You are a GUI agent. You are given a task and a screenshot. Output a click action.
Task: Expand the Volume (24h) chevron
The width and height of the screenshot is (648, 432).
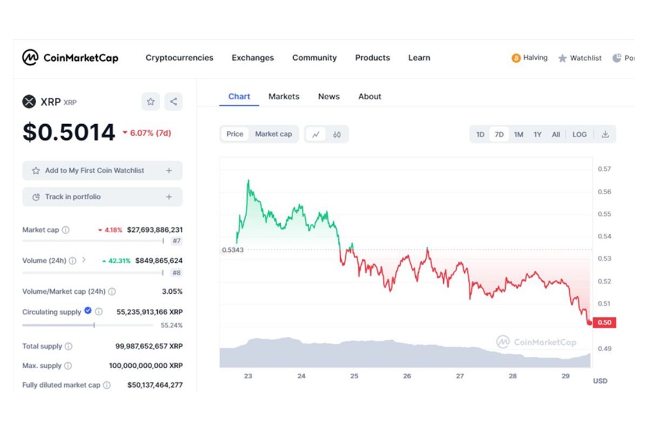84,260
